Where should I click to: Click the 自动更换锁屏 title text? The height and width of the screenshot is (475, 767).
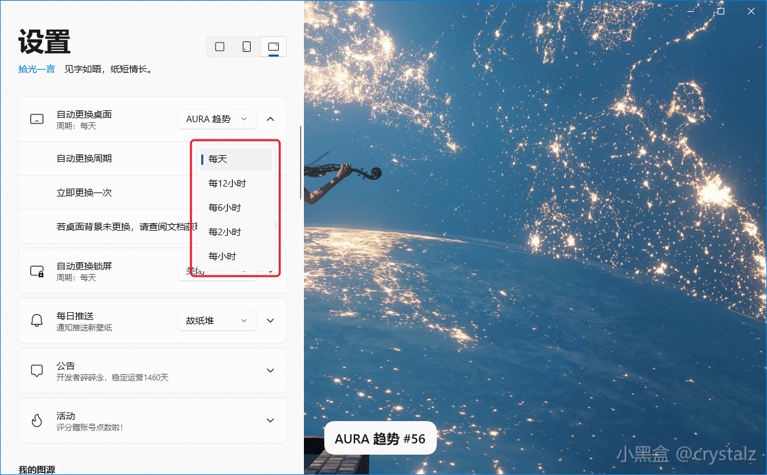84,266
